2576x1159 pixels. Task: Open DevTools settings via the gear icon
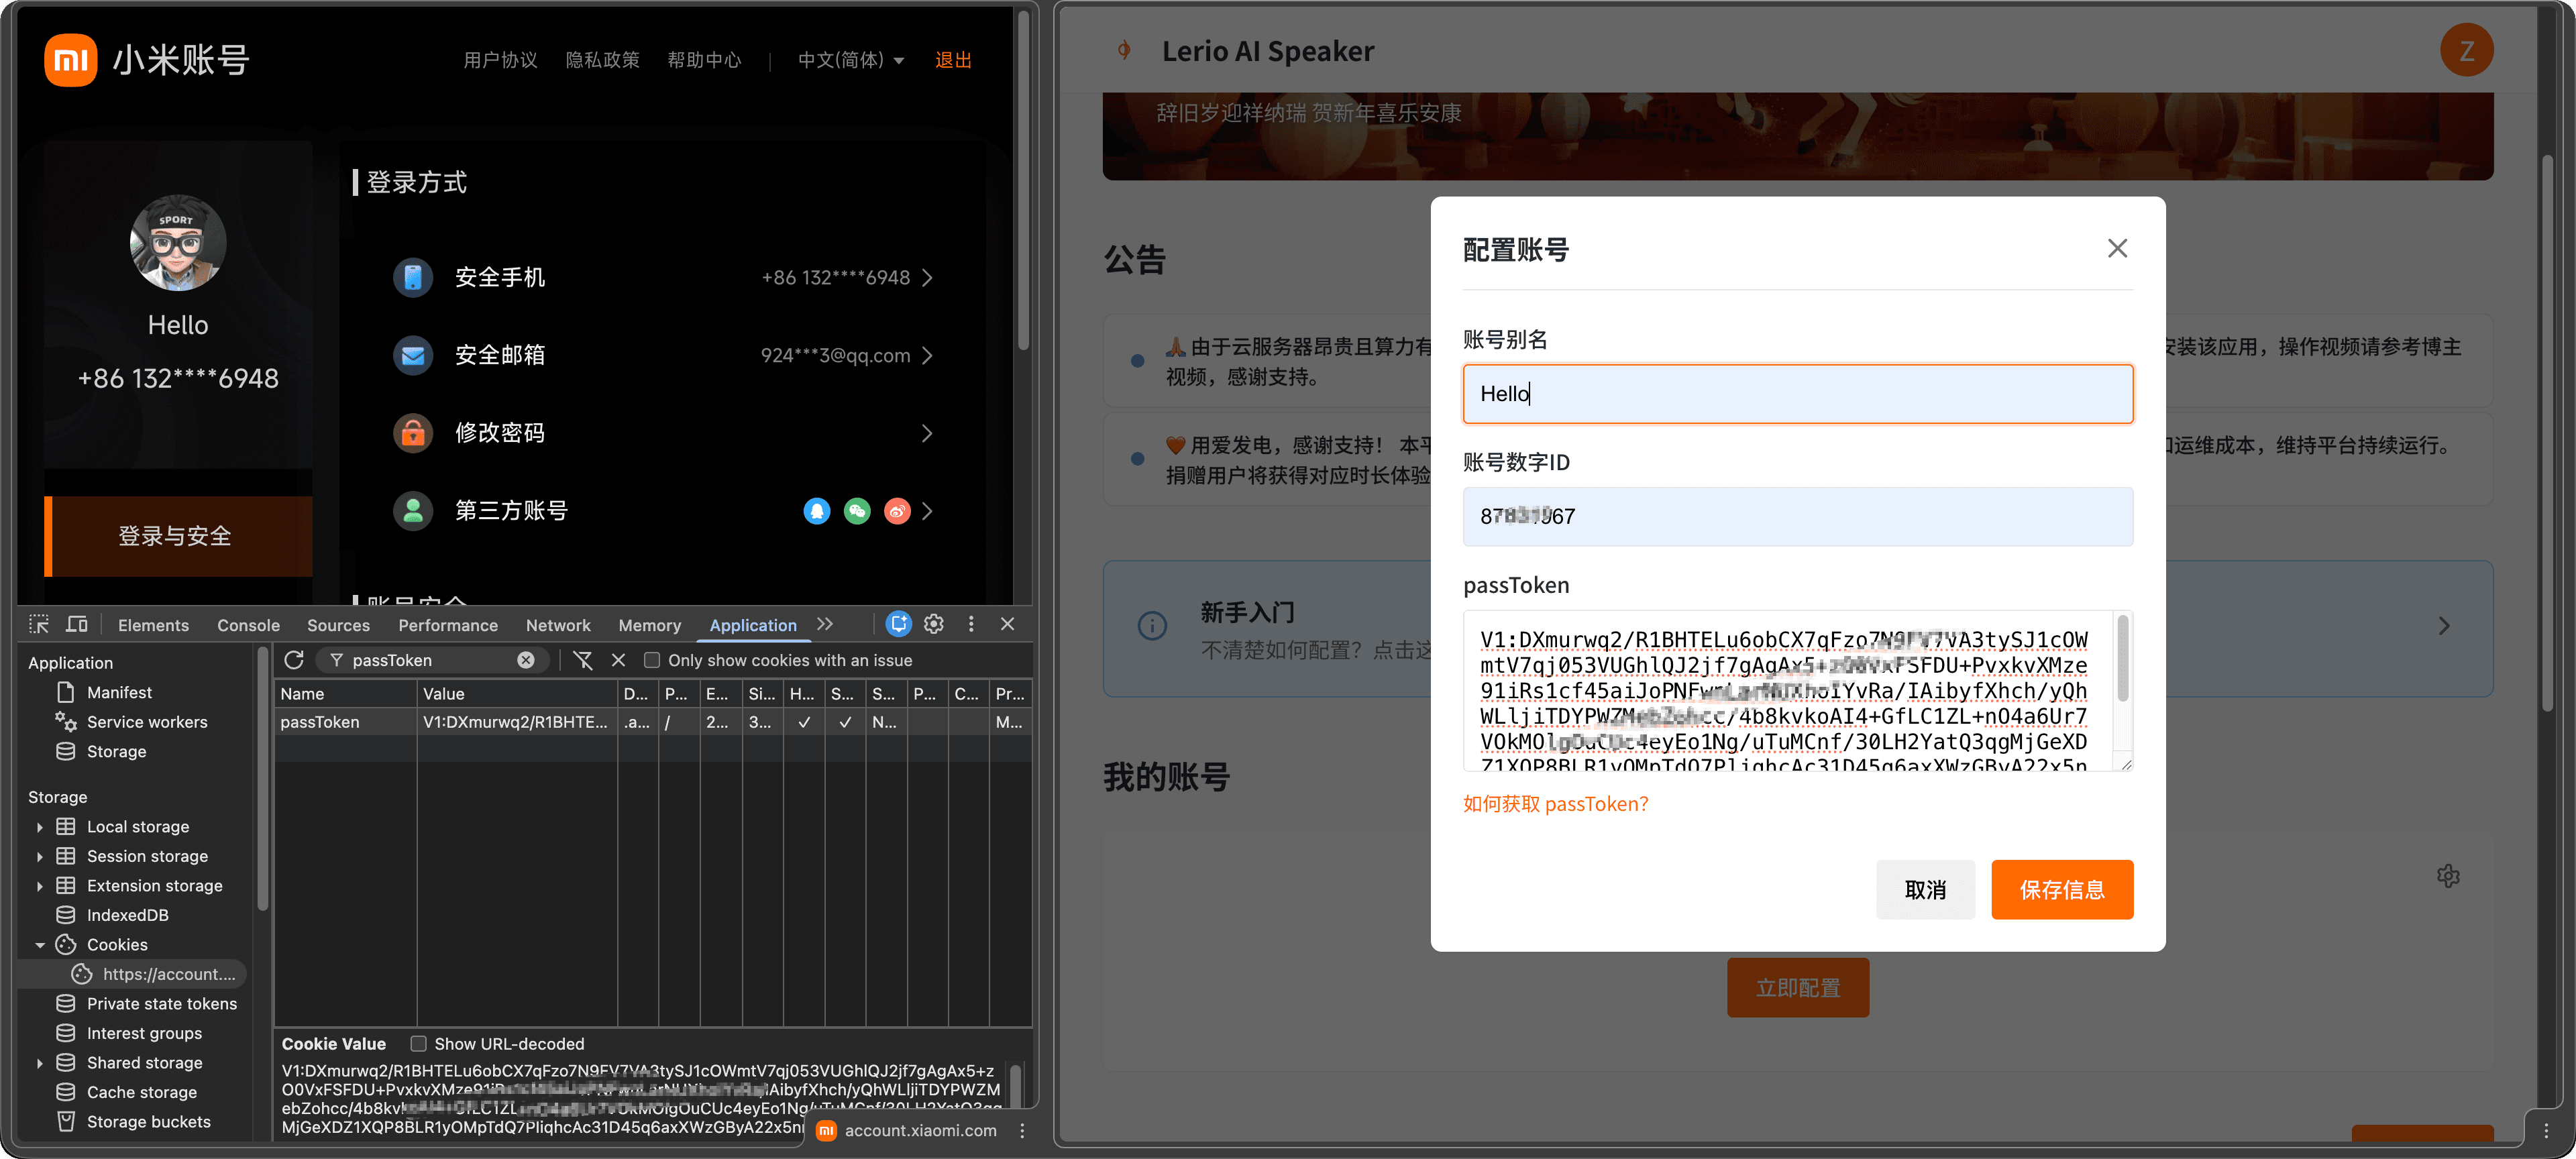tap(933, 623)
